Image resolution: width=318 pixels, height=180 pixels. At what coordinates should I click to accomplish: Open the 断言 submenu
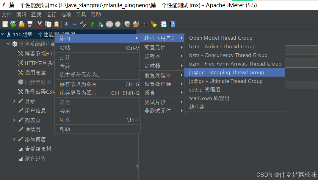(x=162, y=93)
